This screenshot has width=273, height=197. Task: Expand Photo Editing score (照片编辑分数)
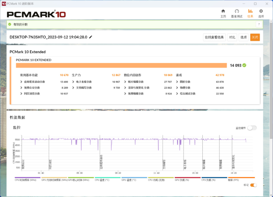point(125,82)
